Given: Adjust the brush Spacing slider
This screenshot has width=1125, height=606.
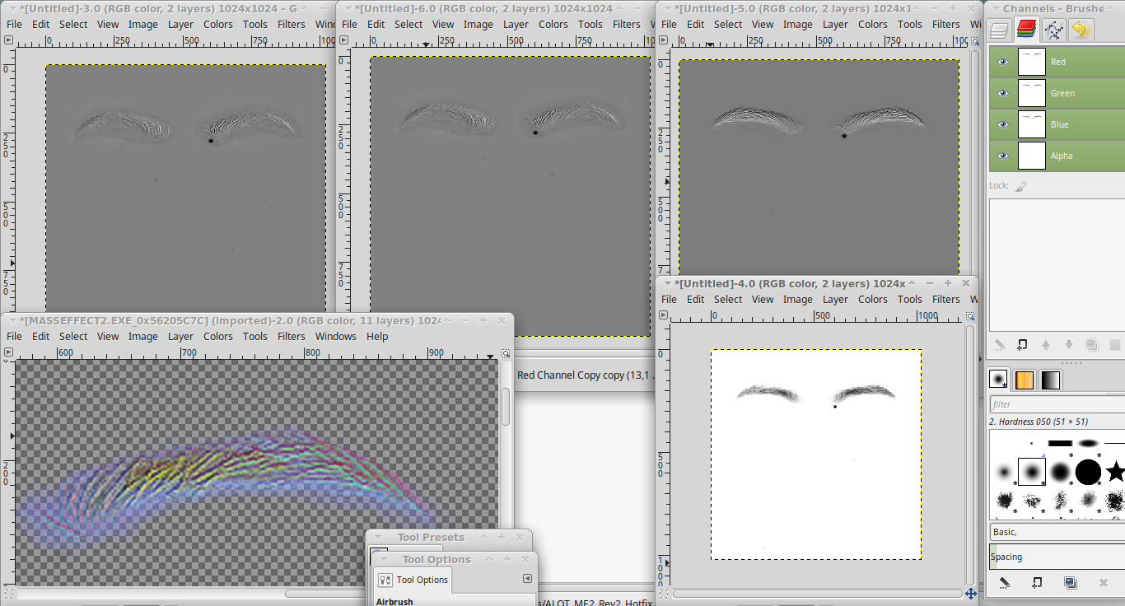Looking at the screenshot, I should [1057, 557].
